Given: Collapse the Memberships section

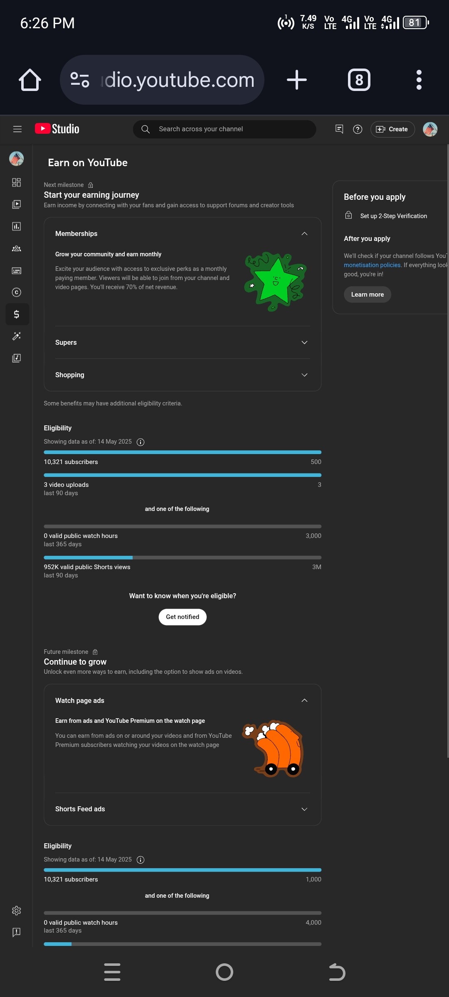Looking at the screenshot, I should coord(304,233).
